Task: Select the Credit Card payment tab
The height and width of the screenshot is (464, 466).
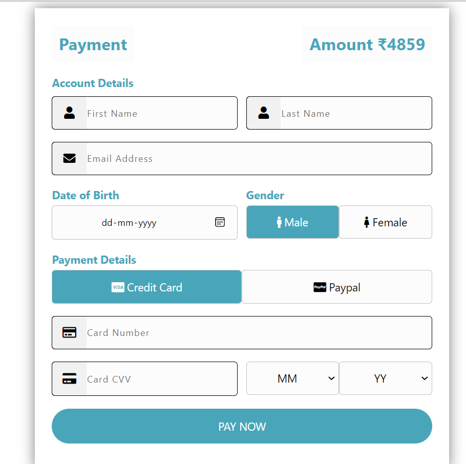Action: point(146,287)
